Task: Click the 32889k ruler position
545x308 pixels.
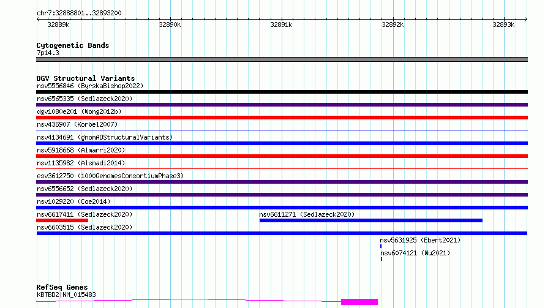Action: point(58,24)
